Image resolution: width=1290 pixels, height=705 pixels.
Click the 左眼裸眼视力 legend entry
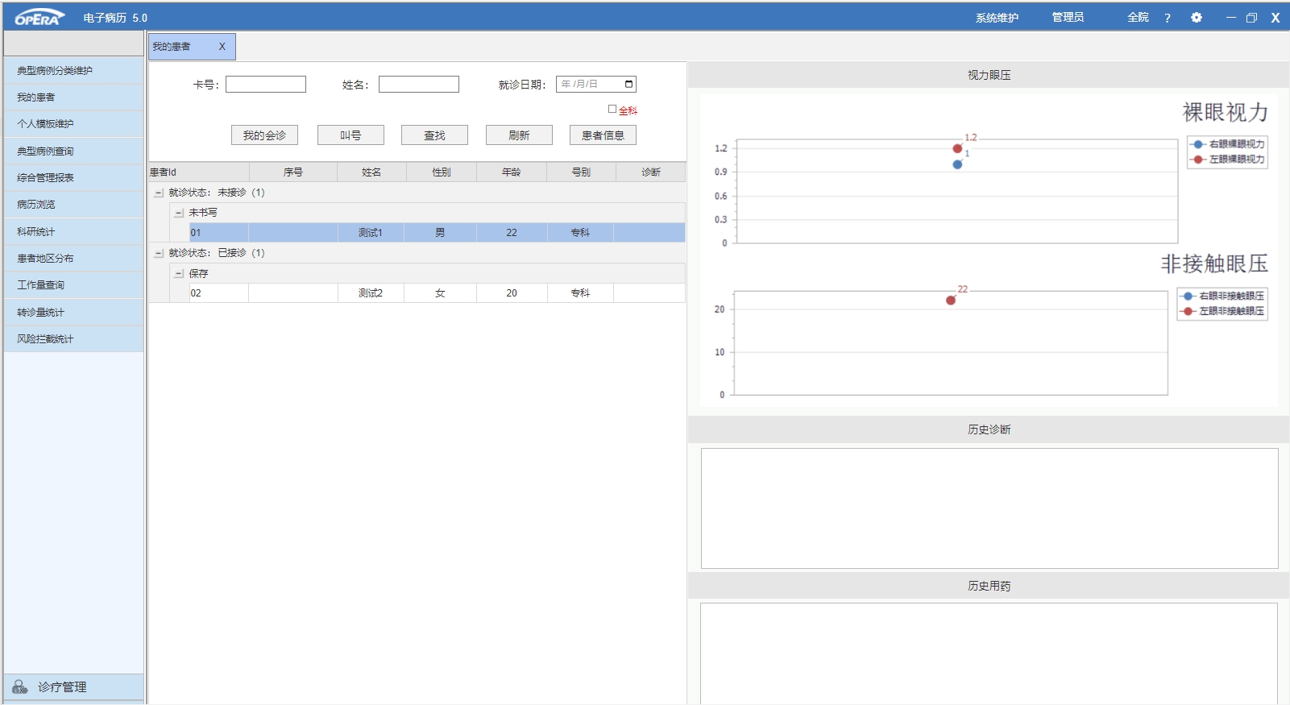(x=1228, y=160)
